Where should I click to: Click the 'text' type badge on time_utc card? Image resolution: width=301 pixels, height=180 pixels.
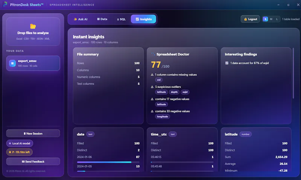coord(173,135)
